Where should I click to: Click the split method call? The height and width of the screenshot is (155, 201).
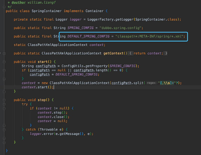coord(138,83)
